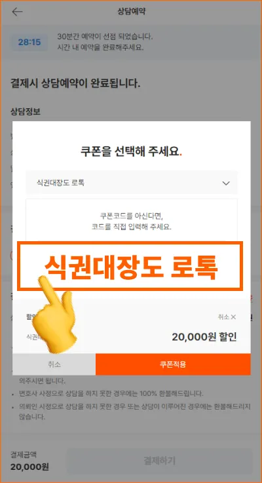Open the 식권대장도 로톡 coupon dropdown
The width and height of the screenshot is (262, 483).
click(132, 183)
